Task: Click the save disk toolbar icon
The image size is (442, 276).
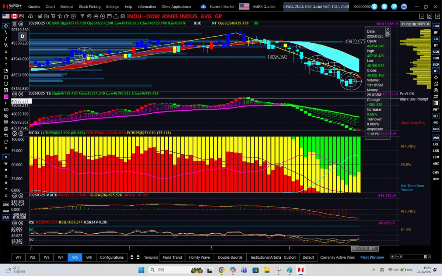Action: click(109, 17)
